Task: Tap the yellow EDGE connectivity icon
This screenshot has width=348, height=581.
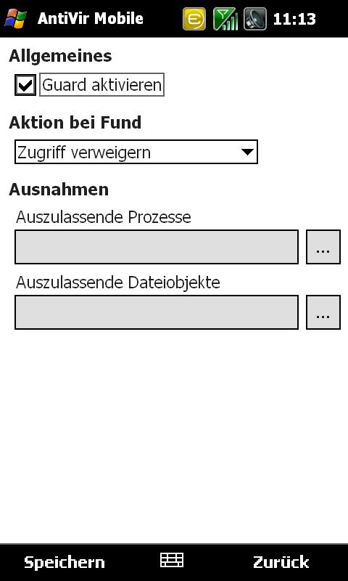Action: 194,19
